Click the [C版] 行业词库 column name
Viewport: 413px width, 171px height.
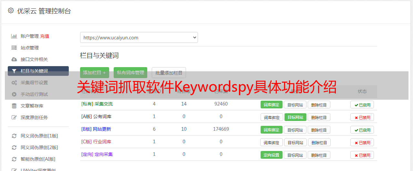[x=96, y=142]
